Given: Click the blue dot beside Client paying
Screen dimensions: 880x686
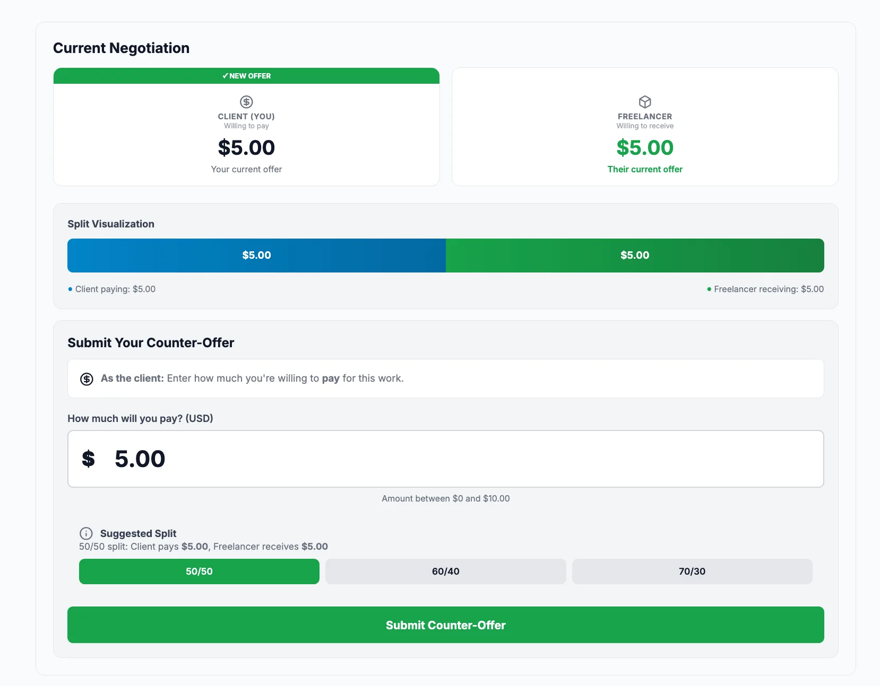Looking at the screenshot, I should coord(70,289).
